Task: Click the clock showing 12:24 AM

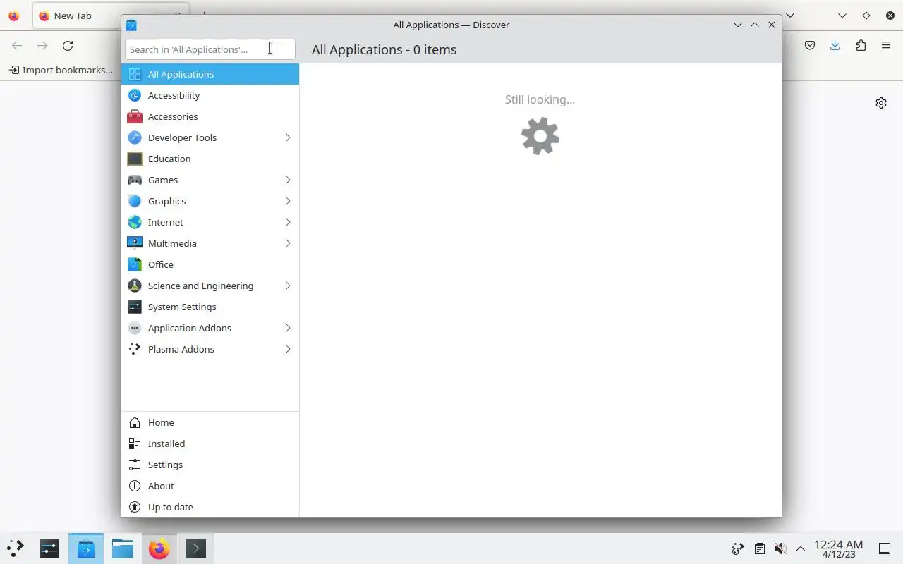Action: tap(838, 548)
